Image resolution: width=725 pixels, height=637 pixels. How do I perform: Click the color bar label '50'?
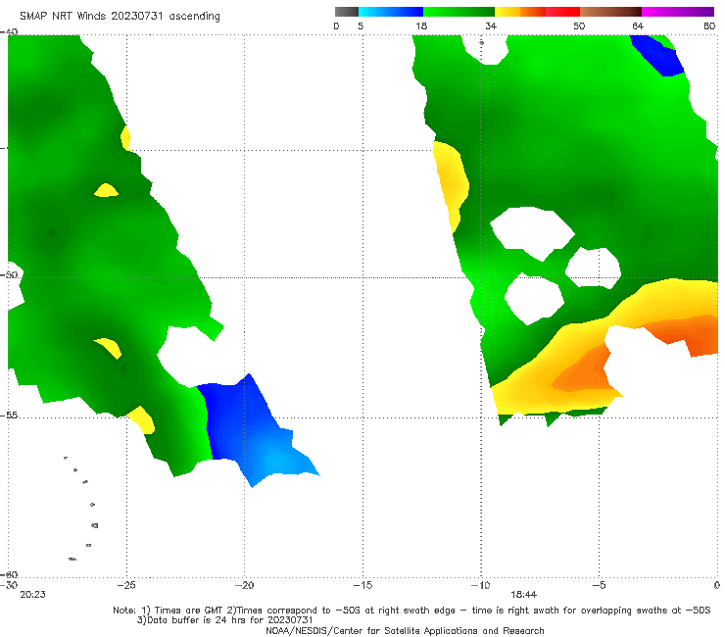579,25
